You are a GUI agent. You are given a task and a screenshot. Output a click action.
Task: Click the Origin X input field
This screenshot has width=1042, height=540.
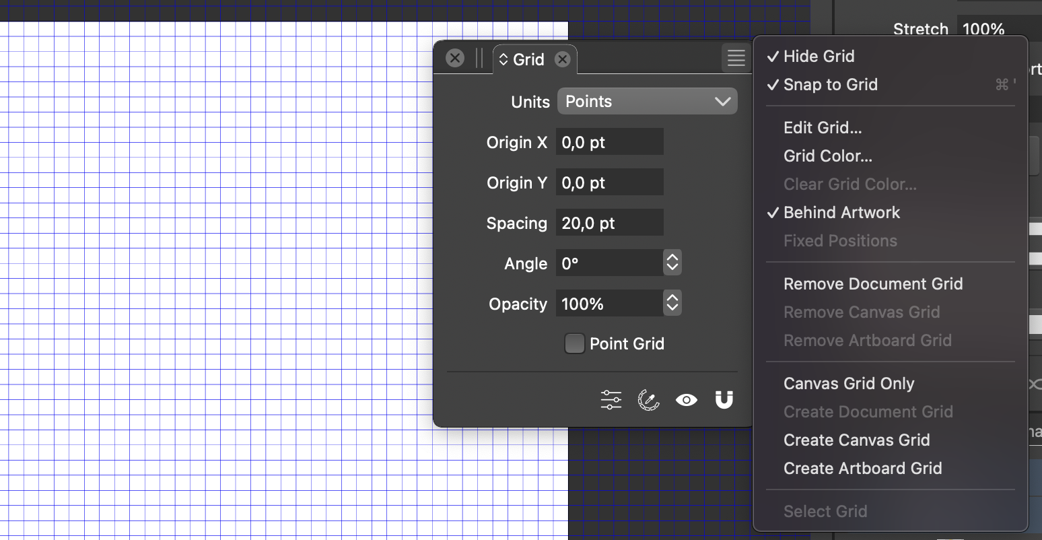[609, 142]
